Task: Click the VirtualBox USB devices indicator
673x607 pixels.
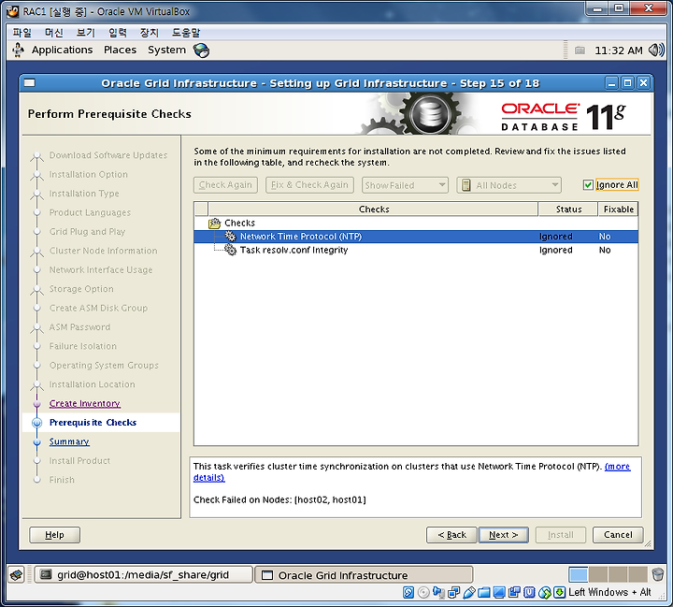Action: tap(468, 593)
